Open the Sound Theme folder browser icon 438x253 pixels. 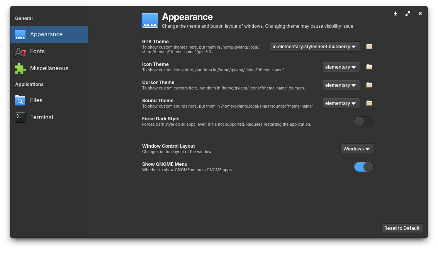click(x=369, y=103)
